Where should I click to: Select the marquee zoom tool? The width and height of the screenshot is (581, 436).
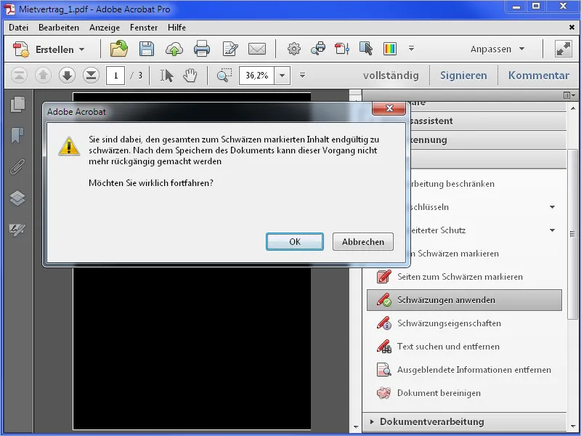224,76
